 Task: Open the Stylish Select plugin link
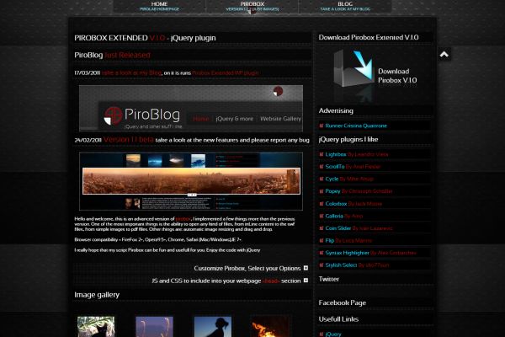[x=341, y=265]
